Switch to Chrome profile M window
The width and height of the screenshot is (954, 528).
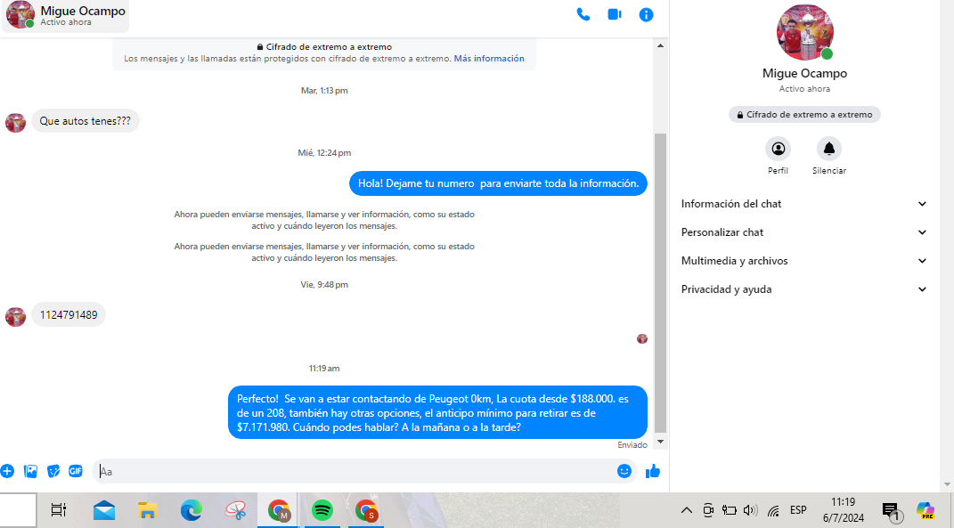pyautogui.click(x=279, y=510)
